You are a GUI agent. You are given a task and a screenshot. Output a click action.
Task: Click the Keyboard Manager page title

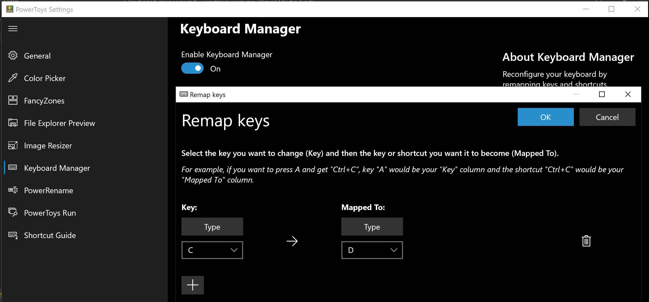(240, 29)
